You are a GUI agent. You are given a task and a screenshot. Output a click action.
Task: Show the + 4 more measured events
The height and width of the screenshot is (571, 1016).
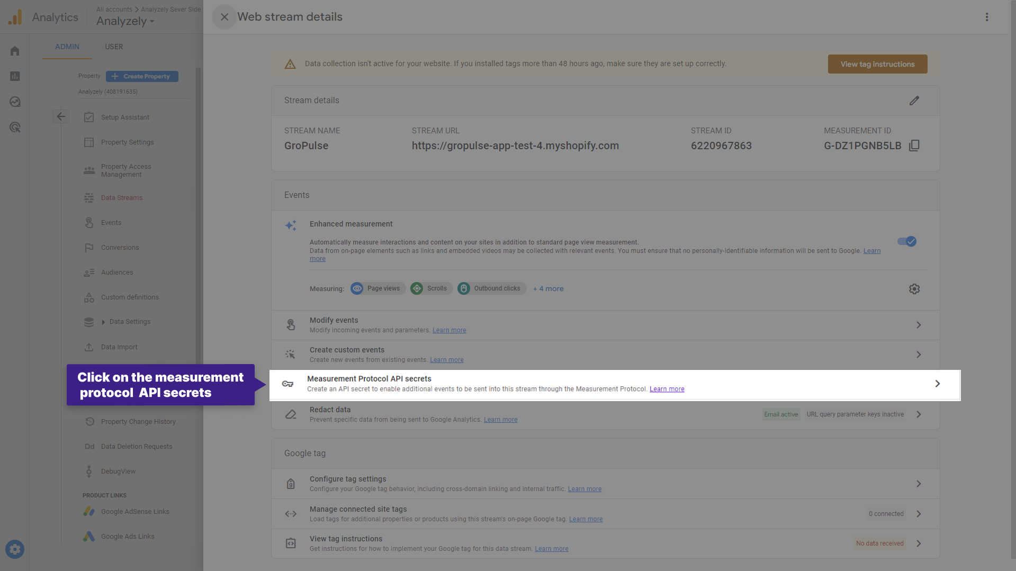tap(548, 289)
